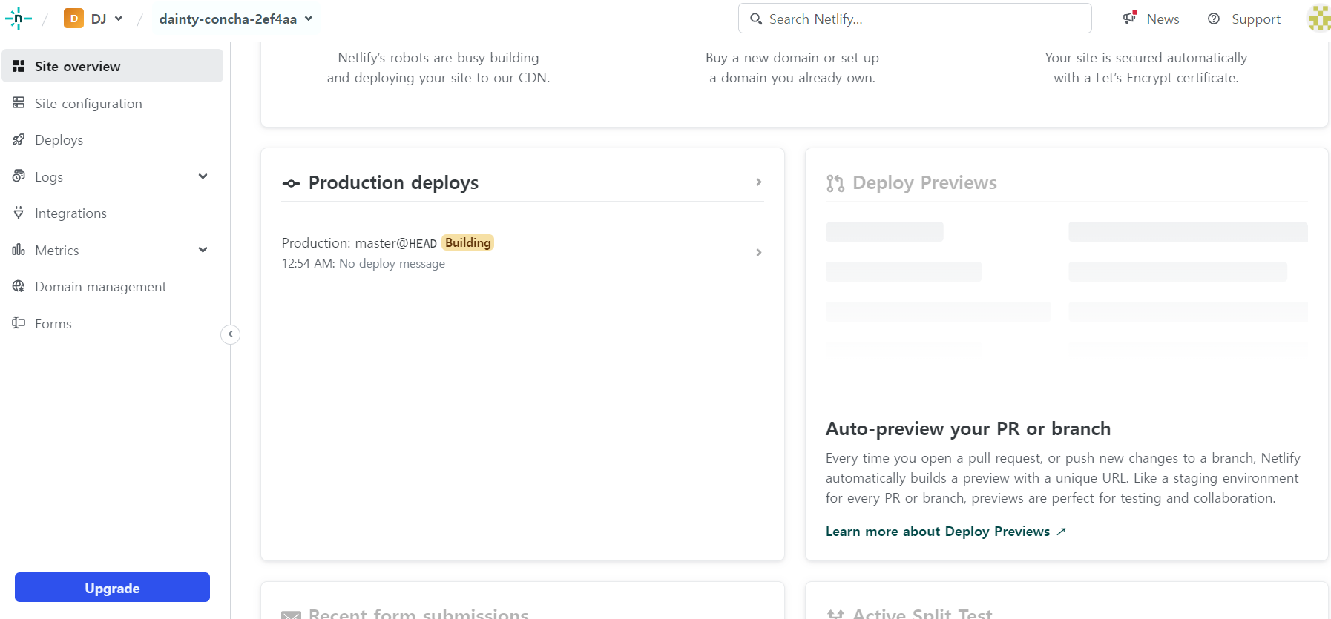1331x619 pixels.
Task: Open the Production: master@HEAD deploy entry
Action: (x=522, y=253)
